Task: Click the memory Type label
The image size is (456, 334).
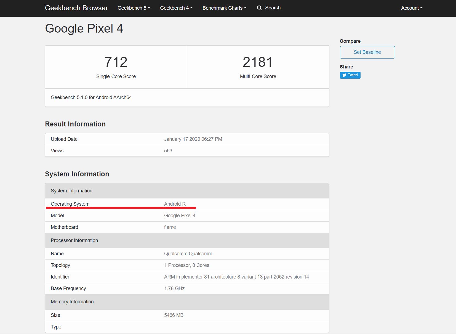Action: [x=56, y=327]
